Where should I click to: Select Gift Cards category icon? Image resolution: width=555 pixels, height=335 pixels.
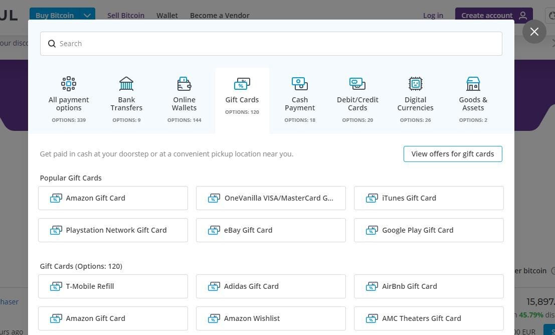pyautogui.click(x=242, y=84)
